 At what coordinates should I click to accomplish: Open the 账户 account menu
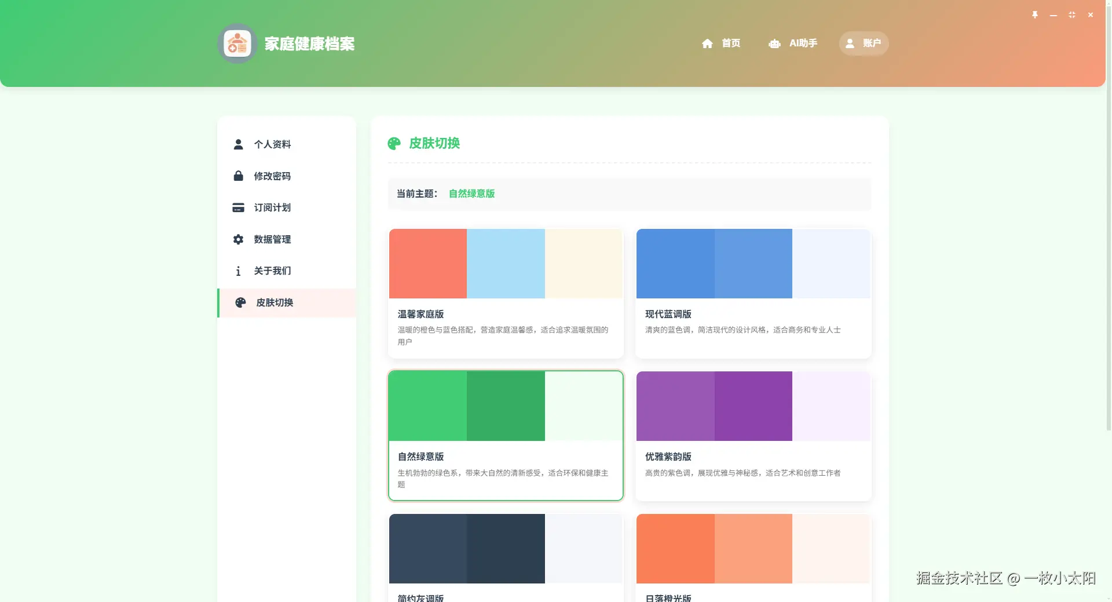click(864, 43)
